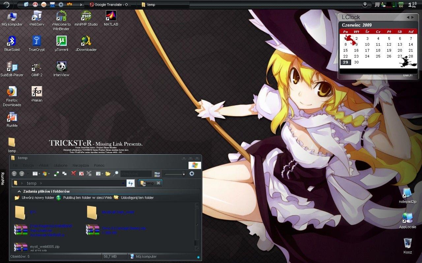Open the Pomoc menu
Image resolution: width=422 pixels, height=263 pixels.
tap(99, 165)
